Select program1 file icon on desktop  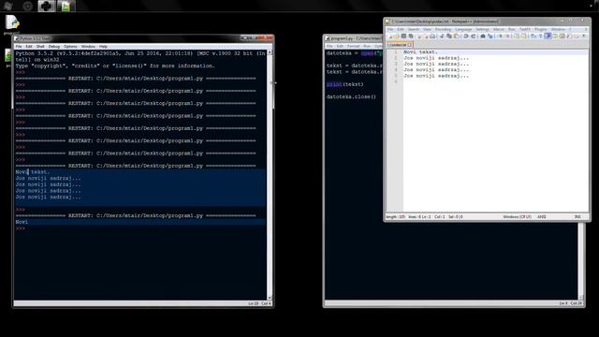12,24
